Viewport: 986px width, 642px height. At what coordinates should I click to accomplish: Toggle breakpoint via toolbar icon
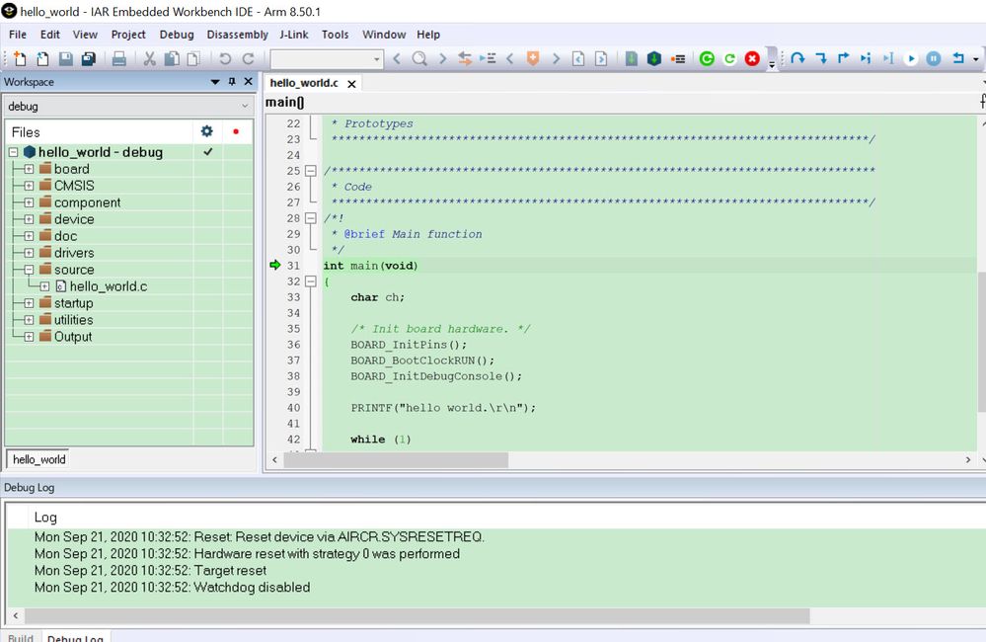[x=678, y=58]
